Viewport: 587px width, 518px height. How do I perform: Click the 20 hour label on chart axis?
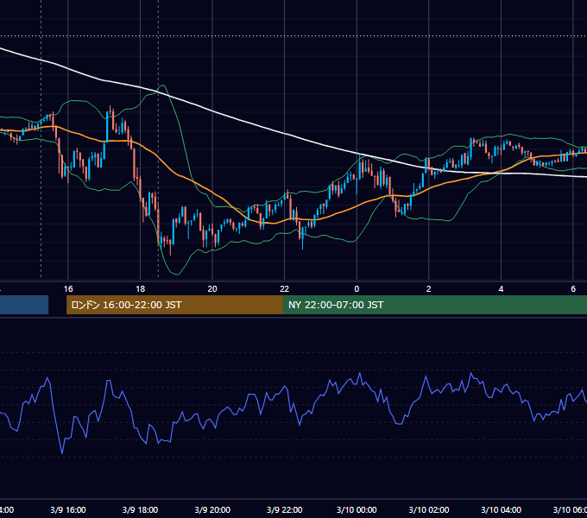212,289
